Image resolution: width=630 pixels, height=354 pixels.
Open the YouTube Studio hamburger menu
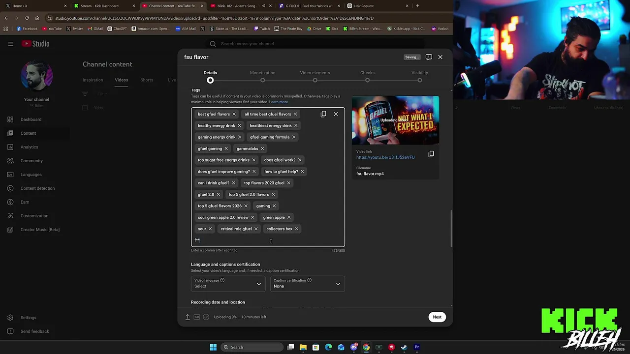(x=10, y=44)
